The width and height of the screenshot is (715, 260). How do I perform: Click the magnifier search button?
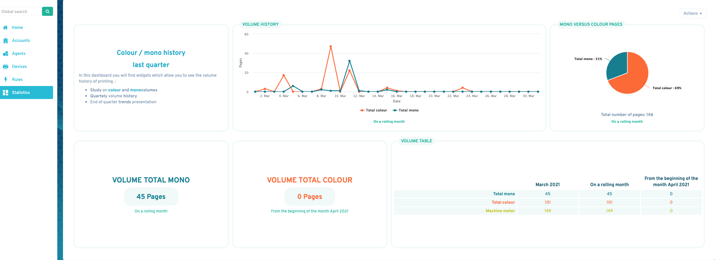(47, 11)
